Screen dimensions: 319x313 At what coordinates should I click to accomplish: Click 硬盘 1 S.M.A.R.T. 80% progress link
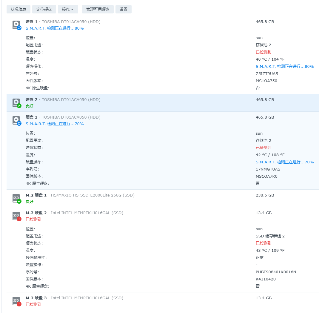(x=55, y=28)
